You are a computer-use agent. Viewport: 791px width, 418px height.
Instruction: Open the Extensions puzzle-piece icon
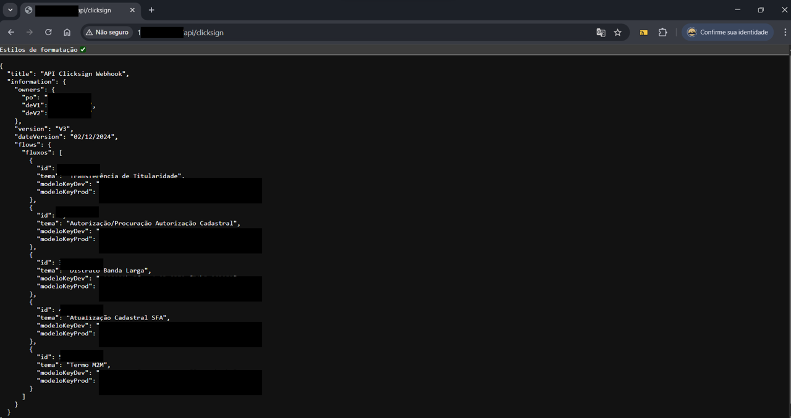click(662, 32)
